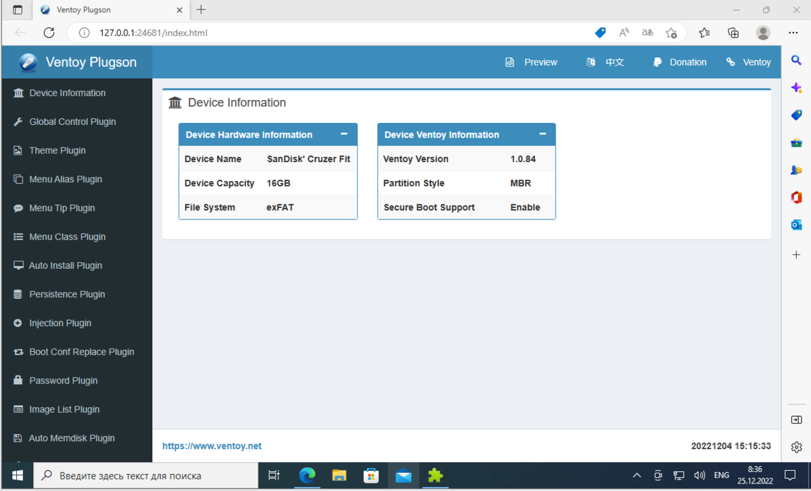
Task: Open Global Control Plugin page
Action: pyautogui.click(x=76, y=122)
